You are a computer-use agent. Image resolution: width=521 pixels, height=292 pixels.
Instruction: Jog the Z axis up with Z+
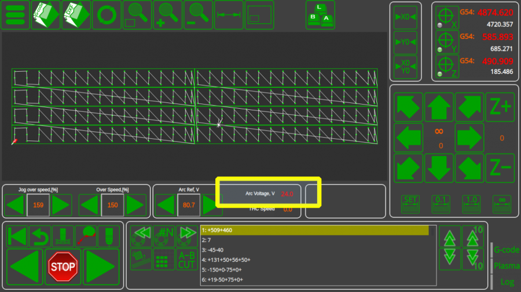(x=500, y=107)
